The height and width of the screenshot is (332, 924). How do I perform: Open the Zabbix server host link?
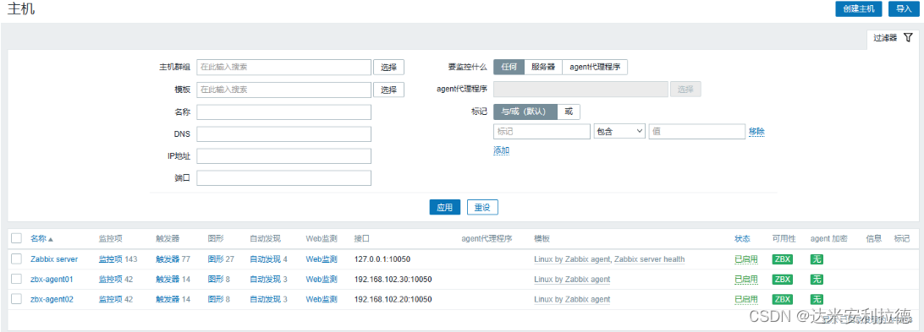click(53, 259)
